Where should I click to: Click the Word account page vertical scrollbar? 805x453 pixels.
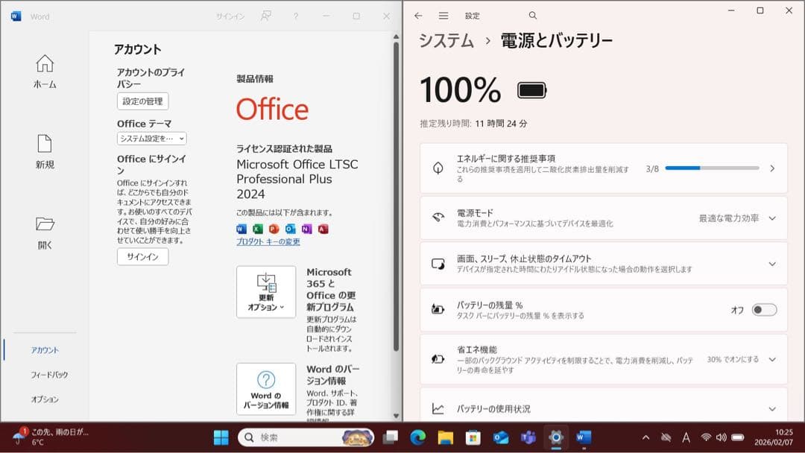pos(396,197)
